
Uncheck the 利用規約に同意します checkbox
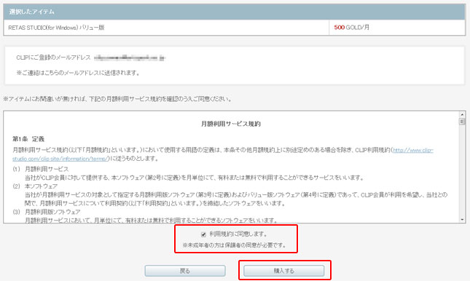point(203,234)
